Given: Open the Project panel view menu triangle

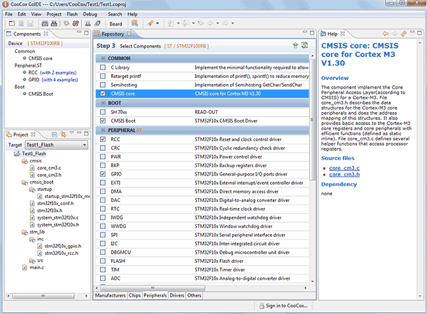Looking at the screenshot, I should click(x=72, y=132).
